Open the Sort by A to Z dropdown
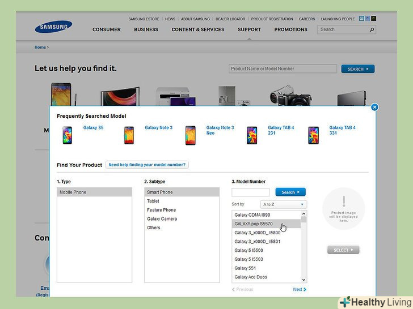Viewport: 413px width, 309px height. pyautogui.click(x=283, y=204)
